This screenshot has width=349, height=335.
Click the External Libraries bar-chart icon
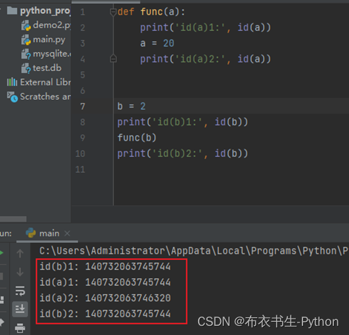[12, 82]
